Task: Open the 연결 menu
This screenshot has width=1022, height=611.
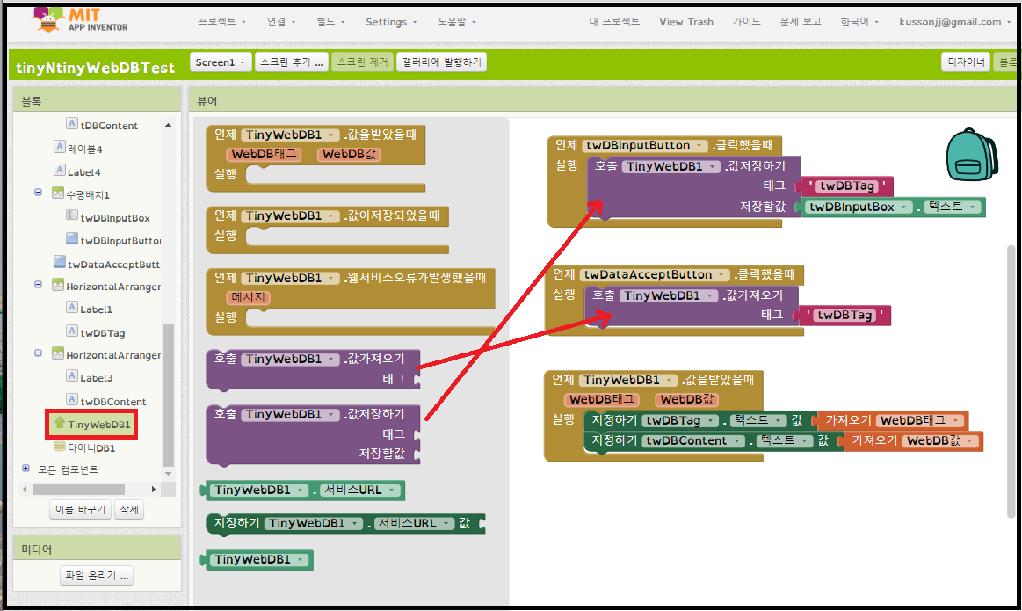Action: 281,21
